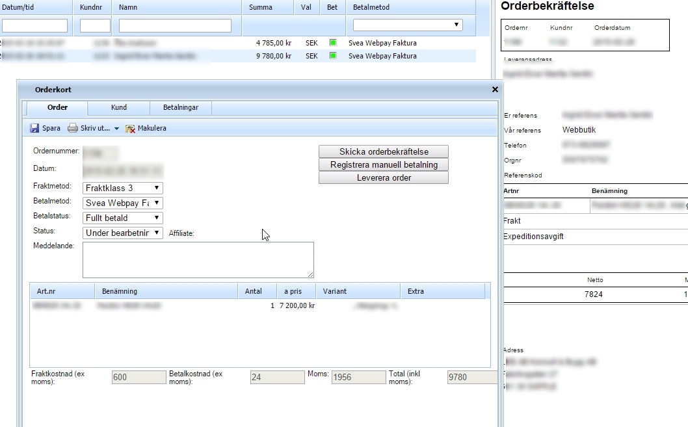688x427 pixels.
Task: Open the Betalstatus dropdown
Action: [122, 218]
